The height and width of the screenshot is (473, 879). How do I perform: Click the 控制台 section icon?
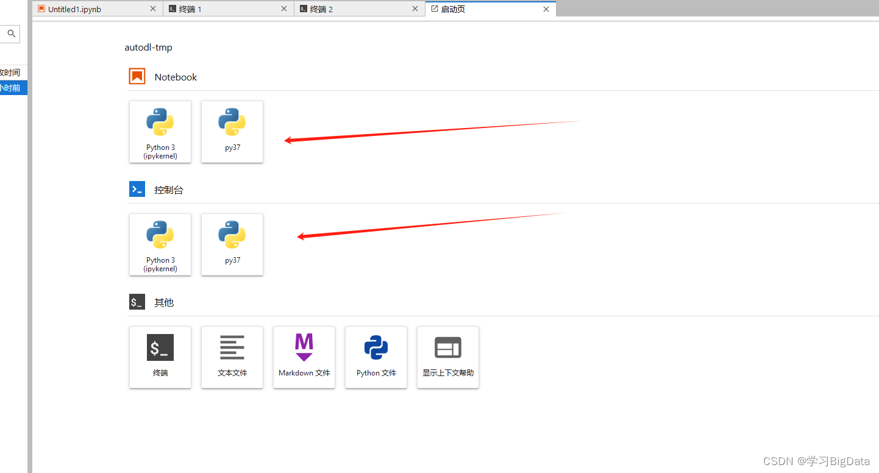[137, 189]
